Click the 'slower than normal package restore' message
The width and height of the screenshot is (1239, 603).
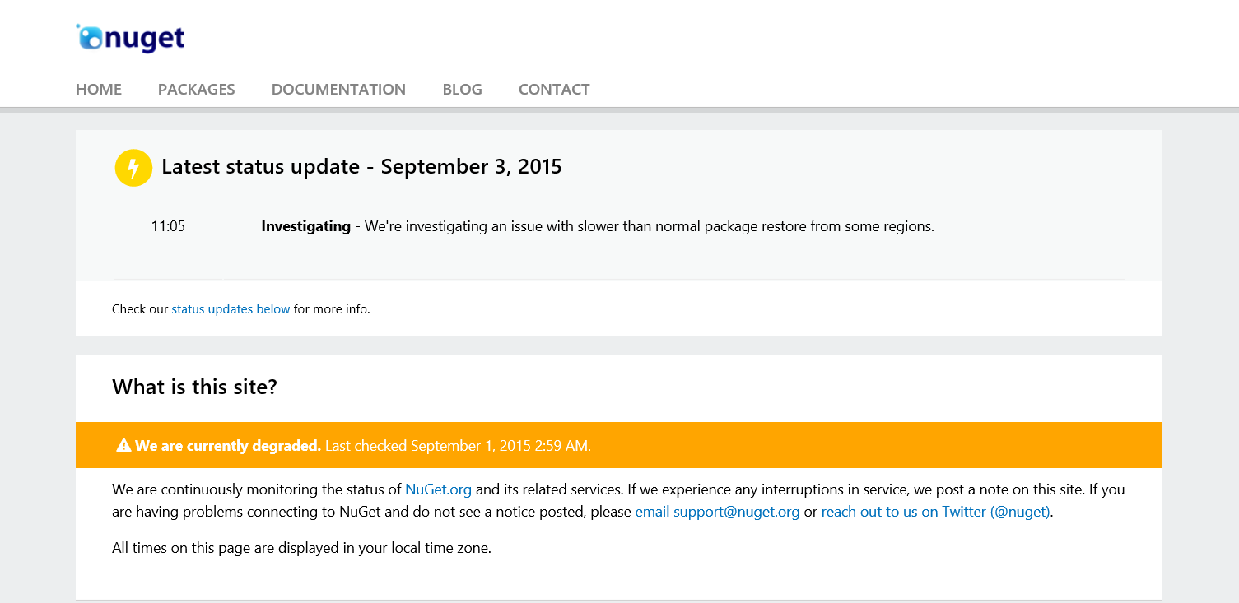649,226
